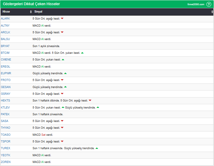Open TOASO stock link
The height and width of the screenshot is (166, 214).
tap(6, 135)
